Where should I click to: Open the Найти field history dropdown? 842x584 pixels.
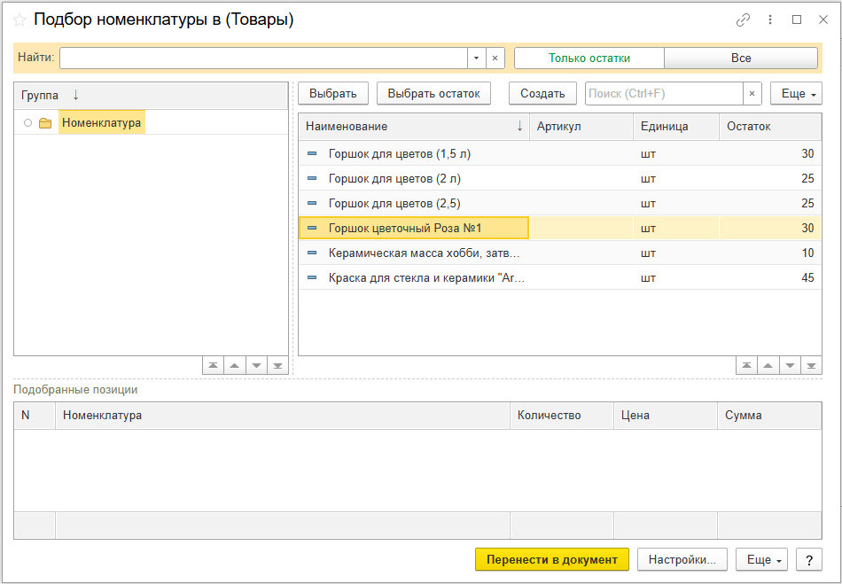tap(476, 58)
